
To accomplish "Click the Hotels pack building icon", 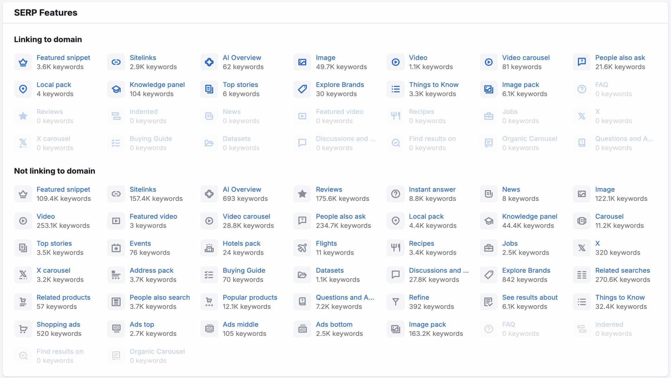I will (x=209, y=248).
